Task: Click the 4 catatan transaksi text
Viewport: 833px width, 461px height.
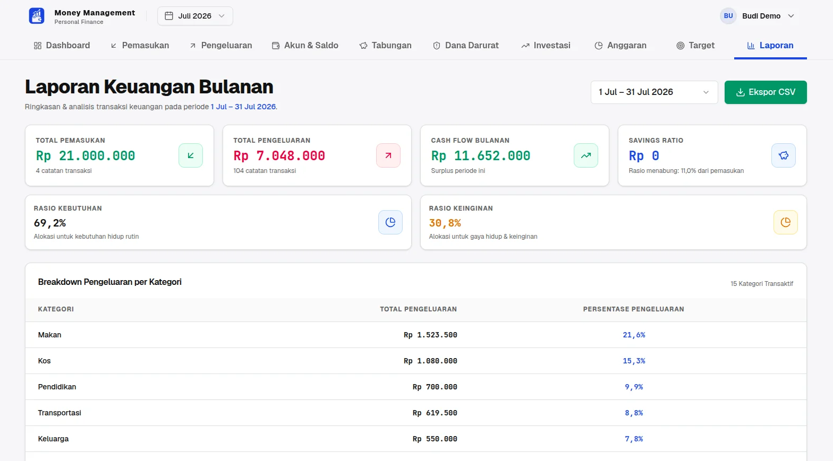Action: [x=64, y=171]
